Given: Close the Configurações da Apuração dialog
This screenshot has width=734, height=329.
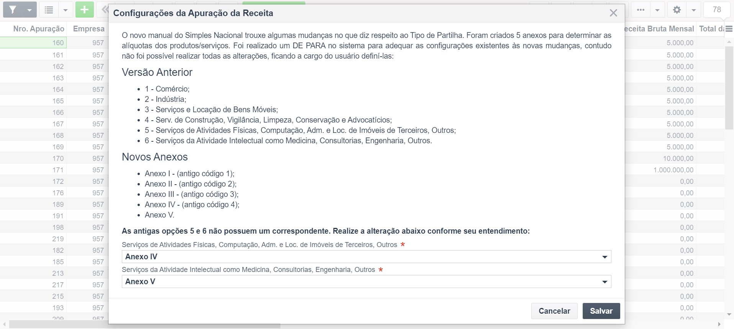Looking at the screenshot, I should click(x=613, y=13).
